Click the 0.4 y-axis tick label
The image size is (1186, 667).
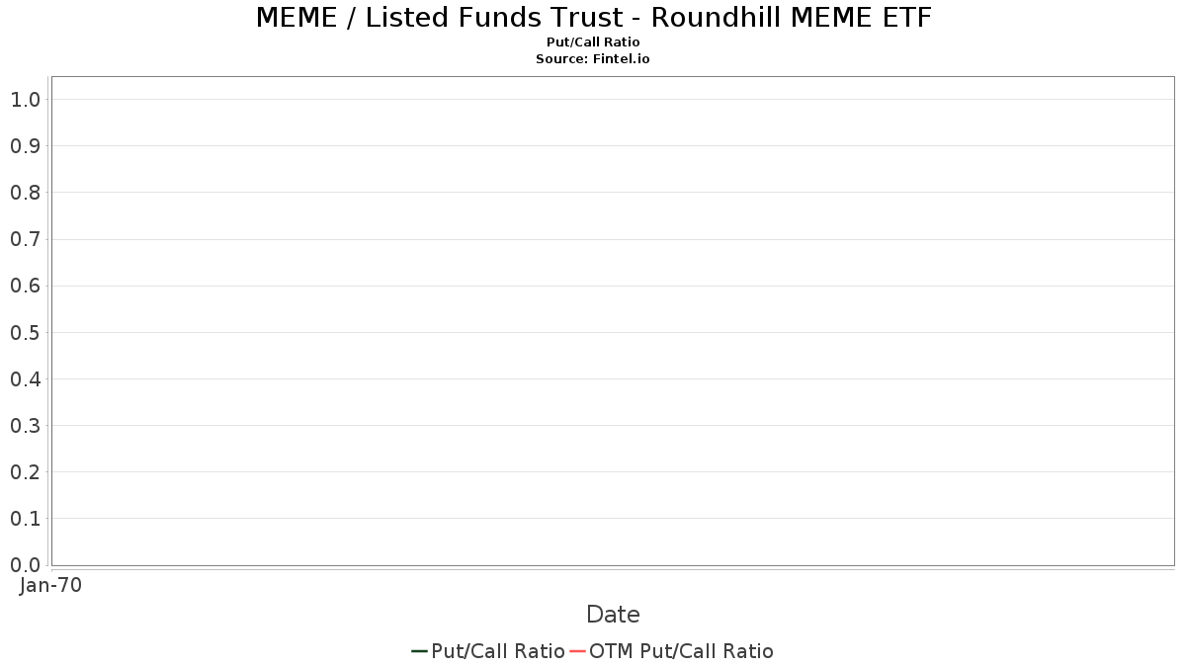coord(25,378)
